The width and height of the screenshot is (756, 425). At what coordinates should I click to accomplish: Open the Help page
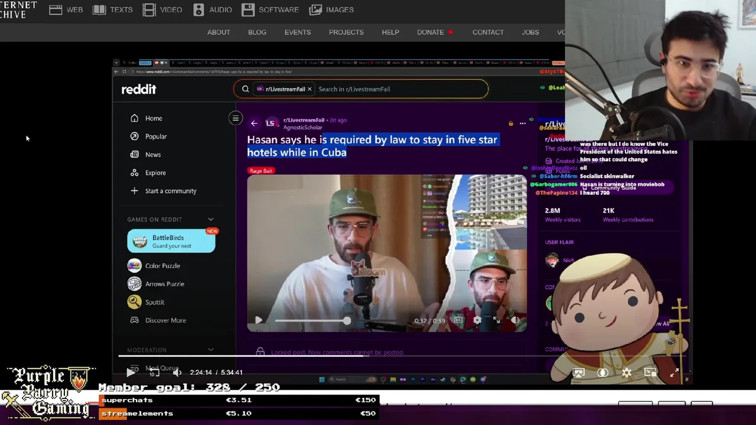(390, 32)
